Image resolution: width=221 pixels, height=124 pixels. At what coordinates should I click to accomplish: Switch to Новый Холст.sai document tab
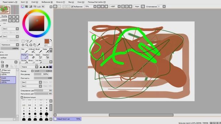pos(67,119)
